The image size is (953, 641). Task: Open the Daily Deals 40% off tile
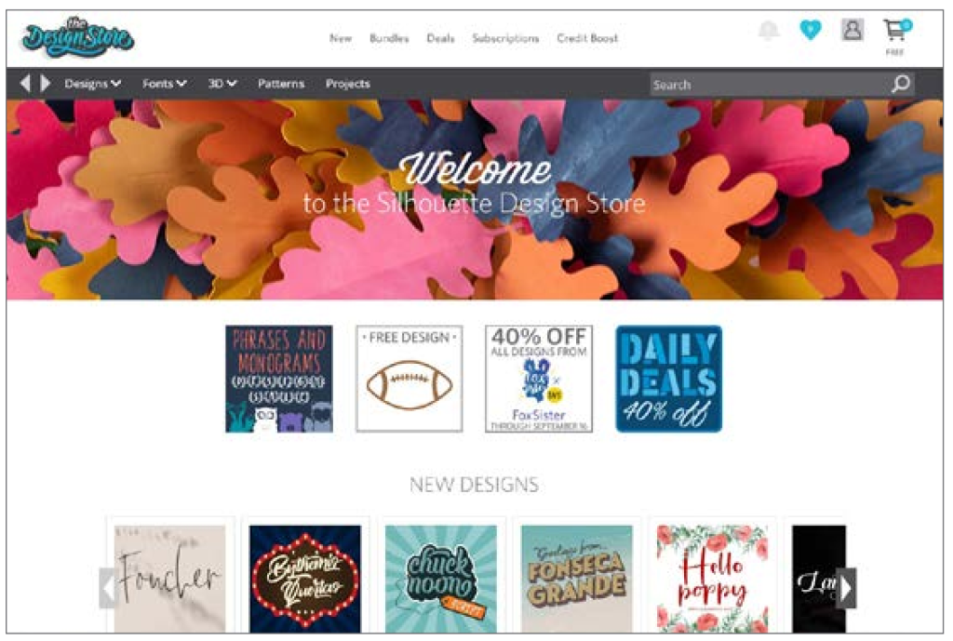pos(668,379)
